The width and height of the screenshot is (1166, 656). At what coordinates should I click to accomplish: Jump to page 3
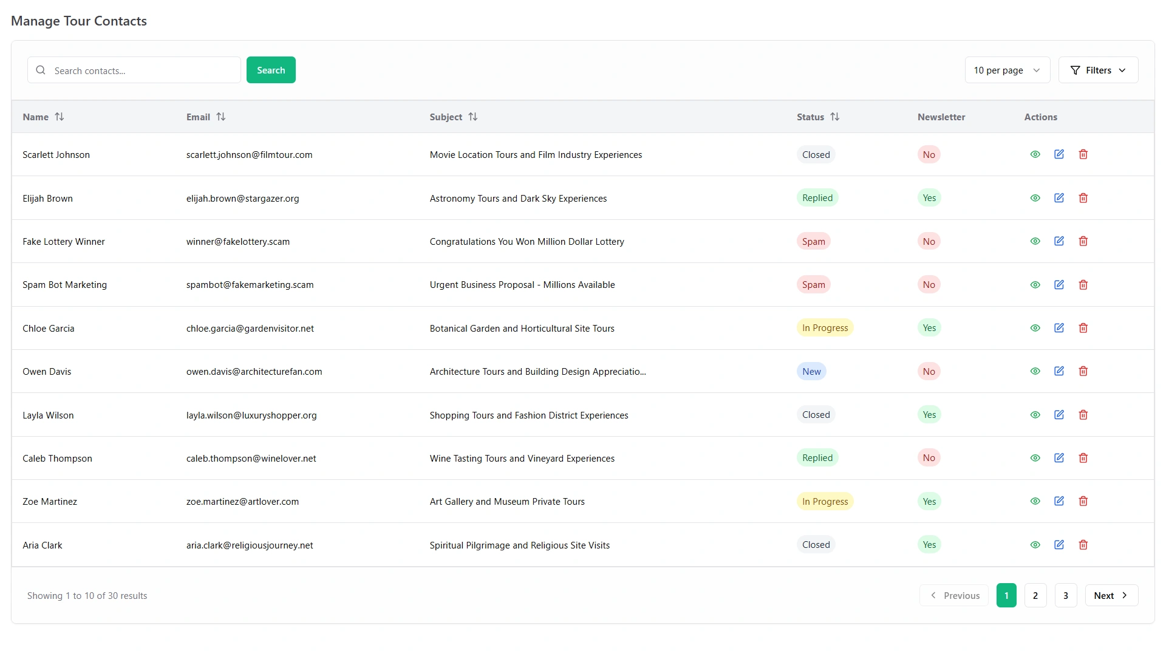click(1066, 595)
